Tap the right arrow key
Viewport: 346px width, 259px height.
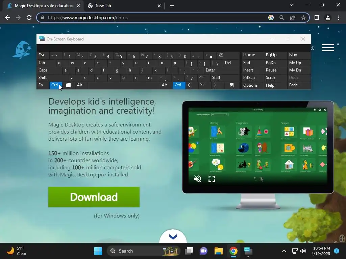tap(214, 85)
